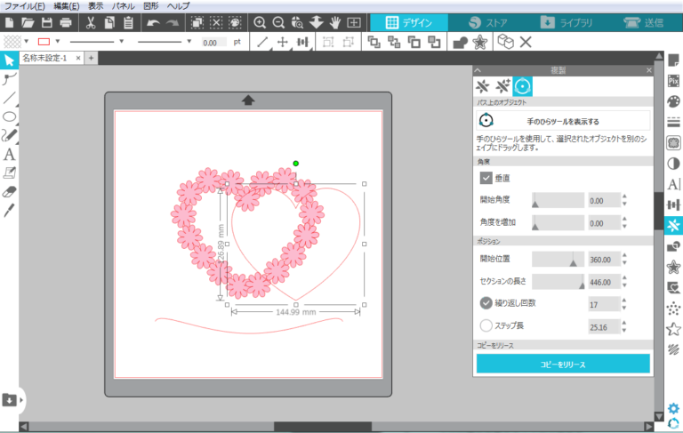Select the Eraser tool
Screen dimensions: 683x433
[9, 192]
